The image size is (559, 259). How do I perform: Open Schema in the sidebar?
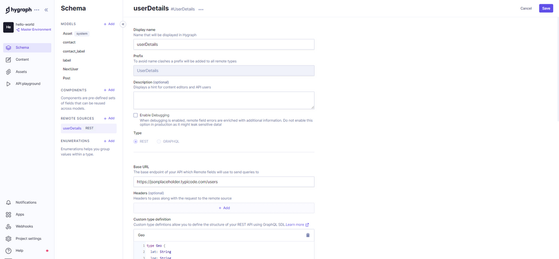[27, 48]
